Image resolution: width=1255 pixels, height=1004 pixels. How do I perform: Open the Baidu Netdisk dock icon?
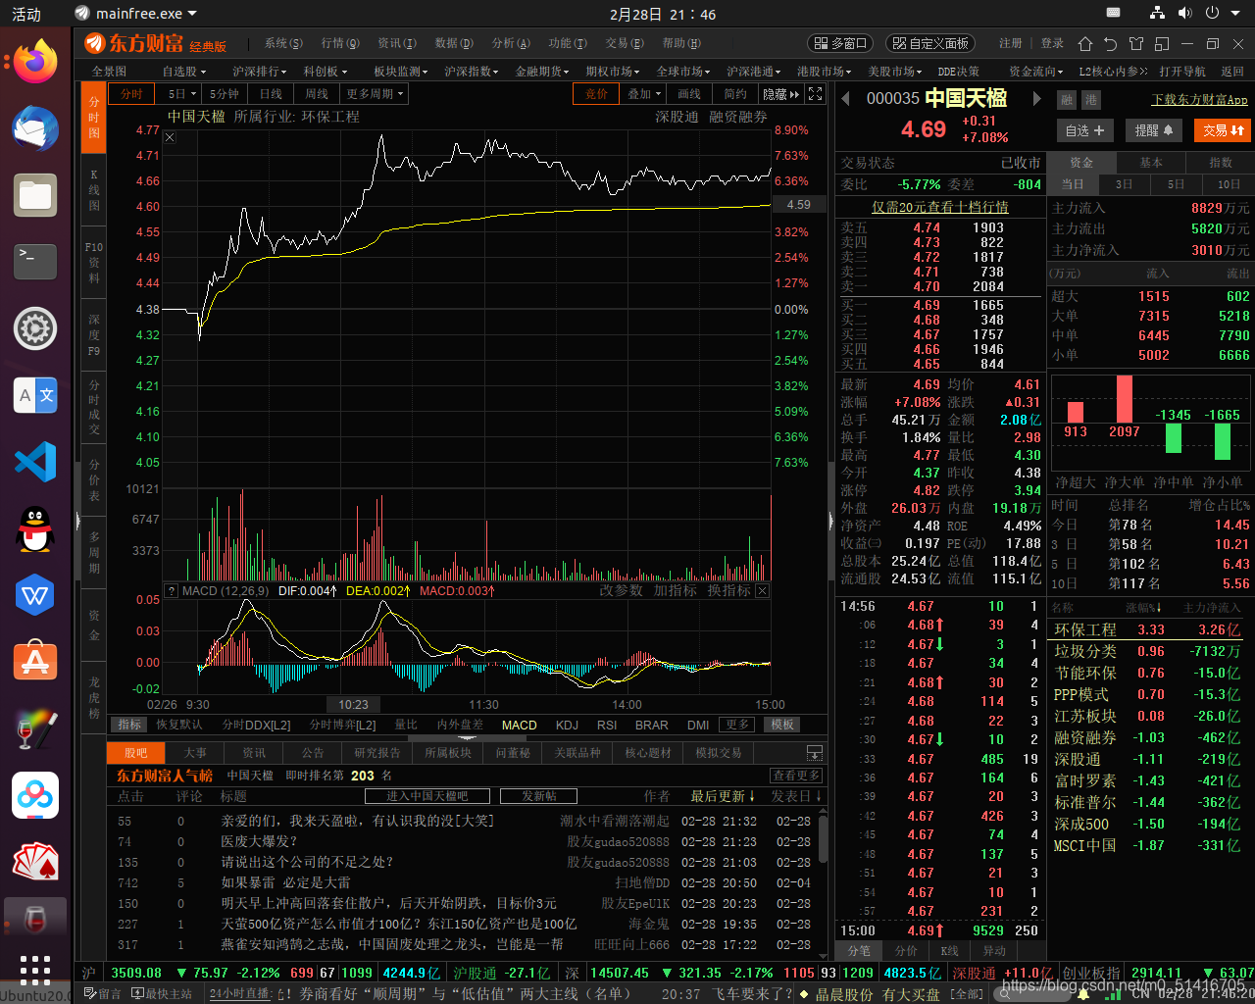[x=35, y=795]
